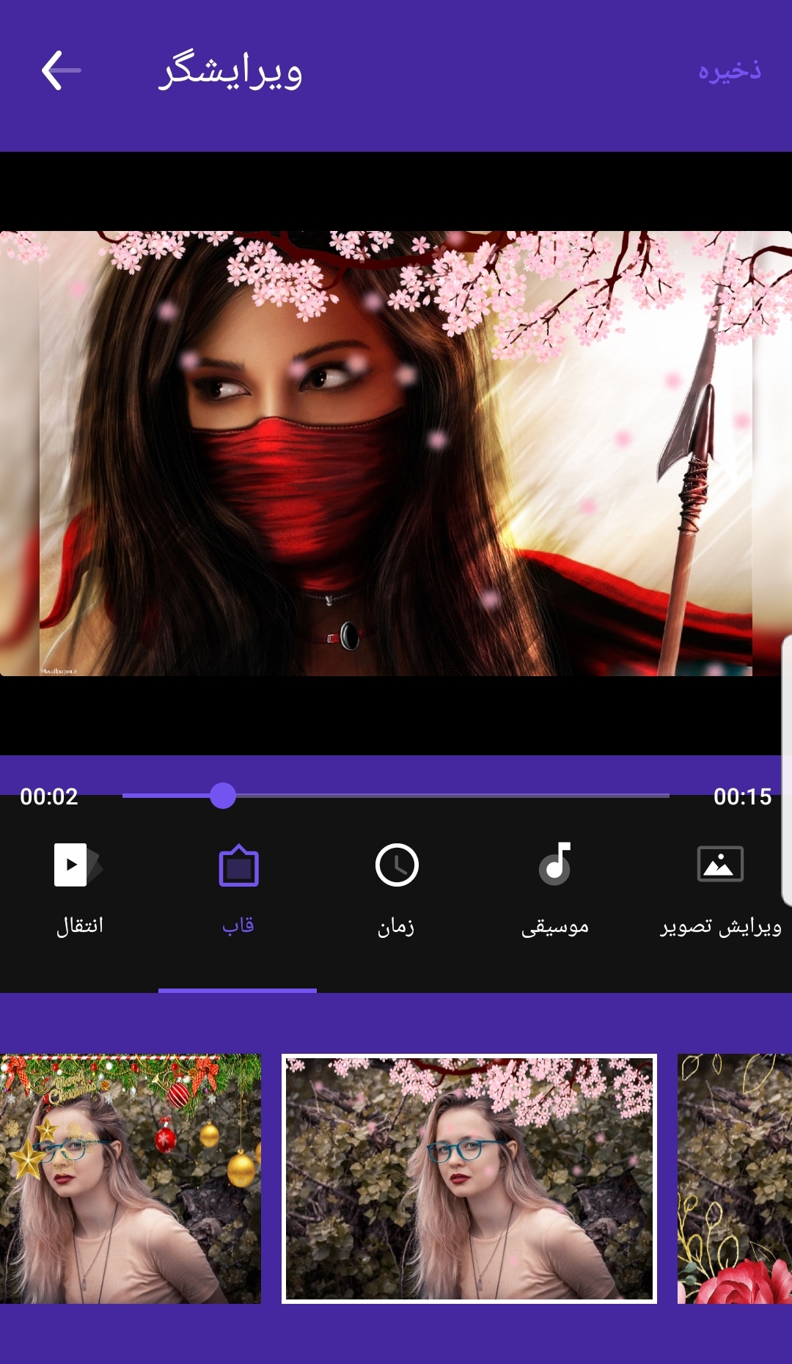792x1364 pixels.
Task: Switch to the قاب tab label
Action: coord(238,925)
